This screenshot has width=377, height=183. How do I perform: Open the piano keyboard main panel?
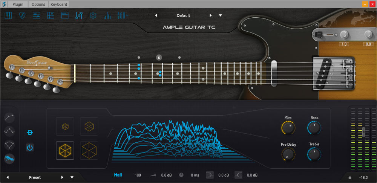pyautogui.click(x=8, y=15)
